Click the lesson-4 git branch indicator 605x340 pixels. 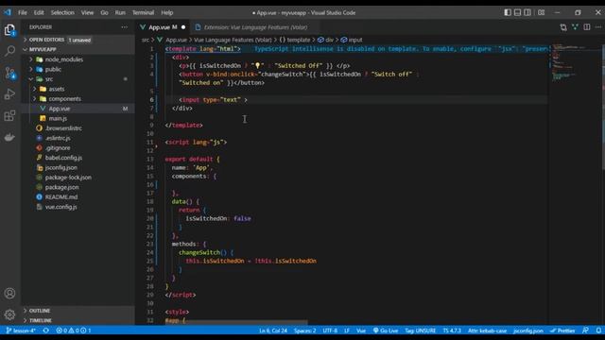click(x=21, y=331)
